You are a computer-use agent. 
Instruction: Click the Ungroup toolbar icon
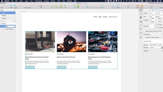[x=15, y=6]
